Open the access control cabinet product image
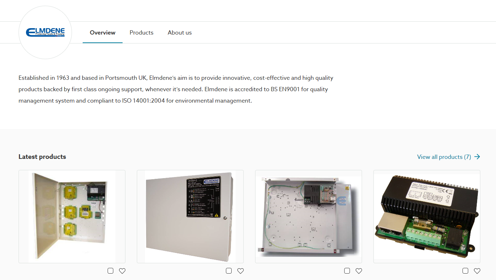This screenshot has width=496, height=280. 72,217
